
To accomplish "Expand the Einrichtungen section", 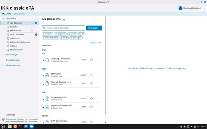I will (x=3, y=54).
